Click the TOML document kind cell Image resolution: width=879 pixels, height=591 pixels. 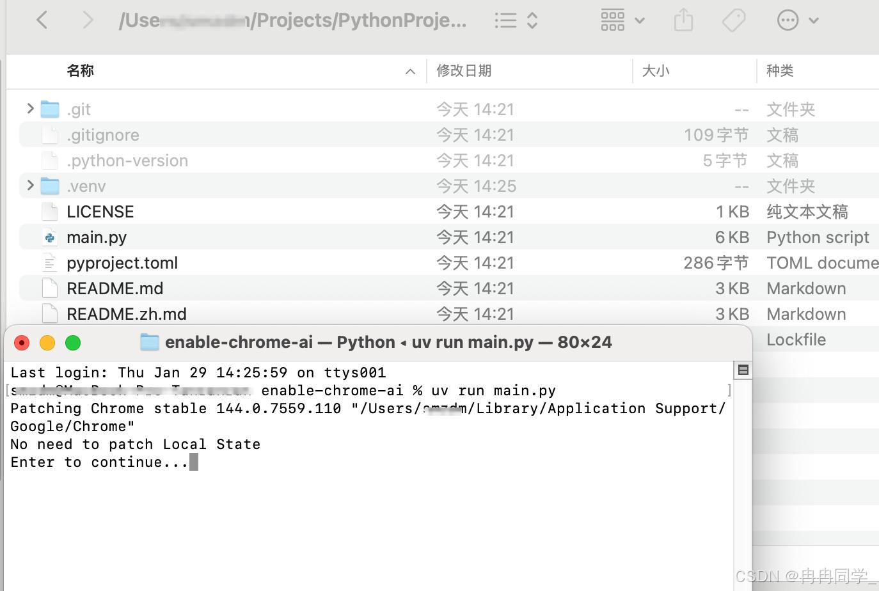[823, 263]
